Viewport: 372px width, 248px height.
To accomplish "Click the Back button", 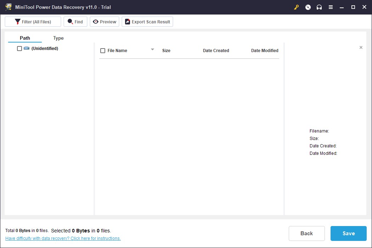I will click(307, 233).
